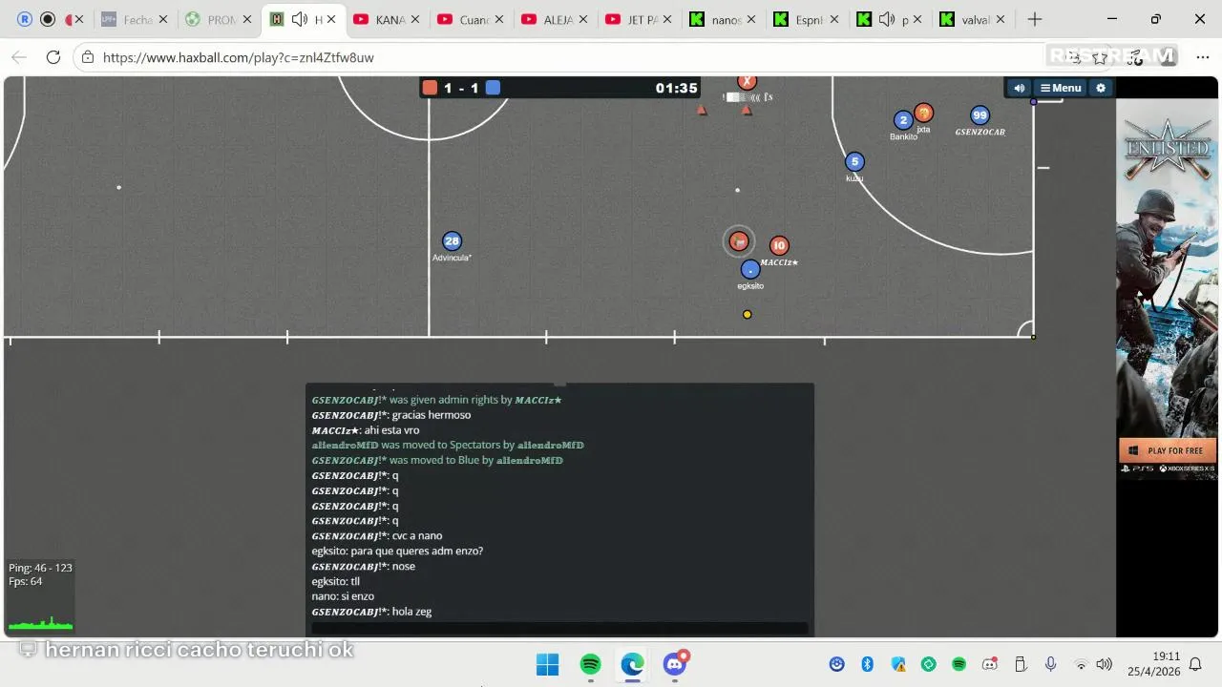The height and width of the screenshot is (687, 1222).
Task: Toggle the Haxball sound speaker icon
Action: click(1019, 88)
